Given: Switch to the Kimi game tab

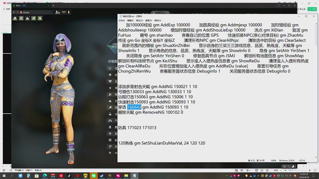Looking at the screenshot, I should 31,6.
